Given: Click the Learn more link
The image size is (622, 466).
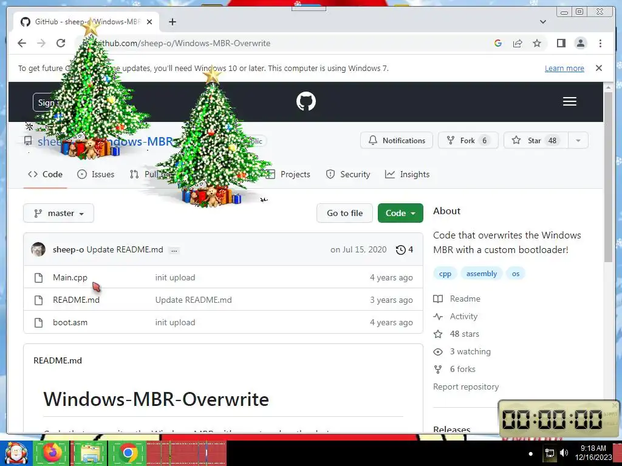Looking at the screenshot, I should 564,68.
